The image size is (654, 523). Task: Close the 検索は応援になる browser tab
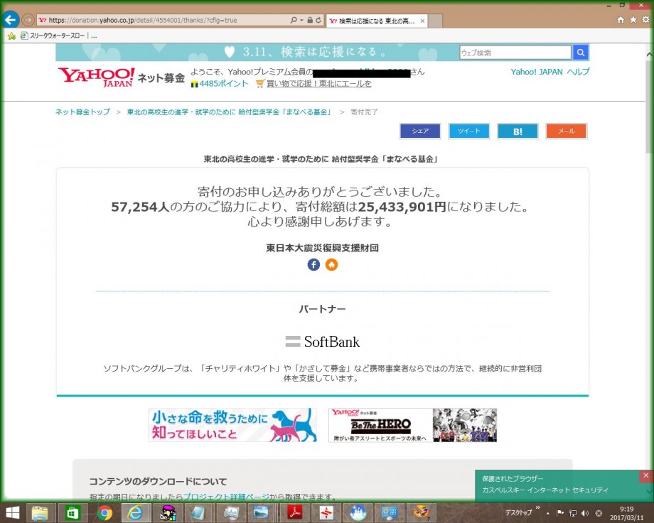pos(422,21)
